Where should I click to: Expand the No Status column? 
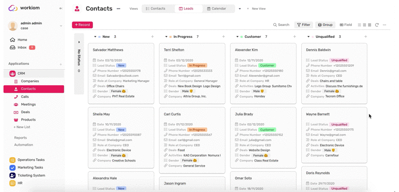click(x=79, y=42)
